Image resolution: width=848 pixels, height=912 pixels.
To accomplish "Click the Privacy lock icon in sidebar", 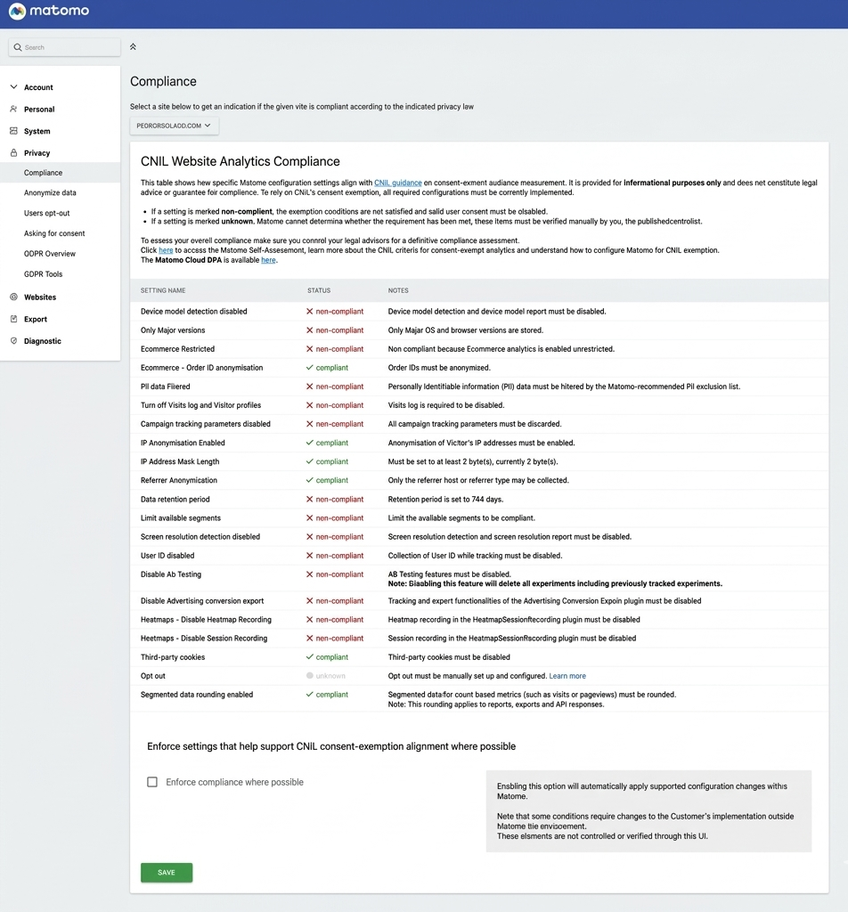I will (x=13, y=153).
